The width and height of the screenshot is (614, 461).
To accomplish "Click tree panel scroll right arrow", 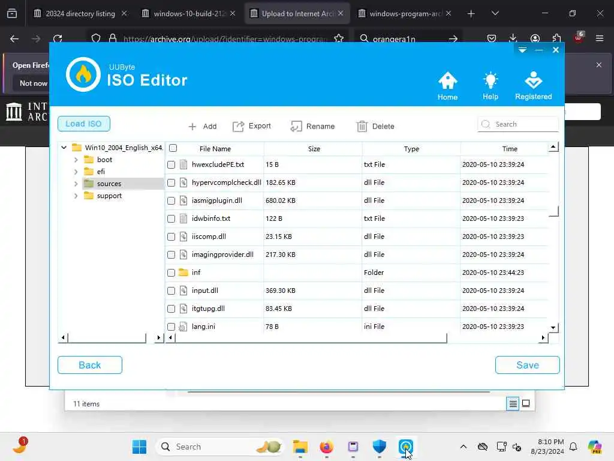I will (x=158, y=337).
